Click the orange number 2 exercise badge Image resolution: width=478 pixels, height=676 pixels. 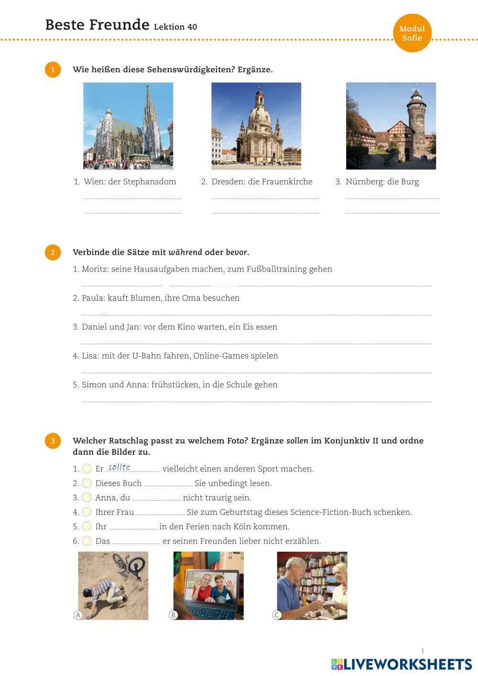tap(53, 252)
